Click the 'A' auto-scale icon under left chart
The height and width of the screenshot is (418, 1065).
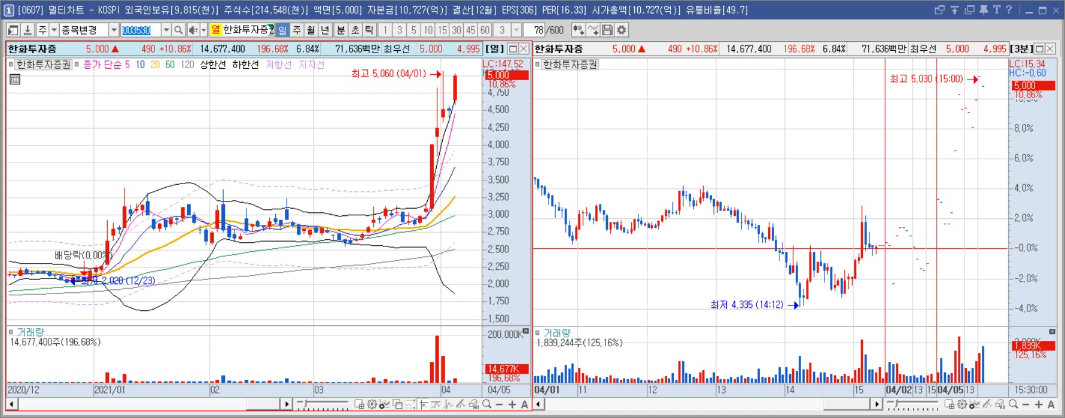coord(525,405)
